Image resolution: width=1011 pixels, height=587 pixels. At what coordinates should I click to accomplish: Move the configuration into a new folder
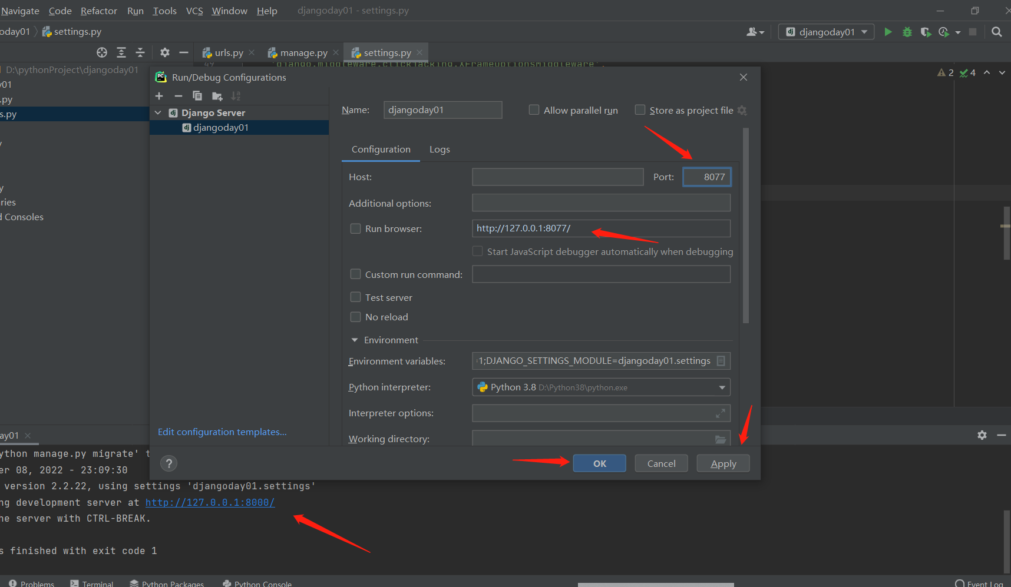(217, 96)
